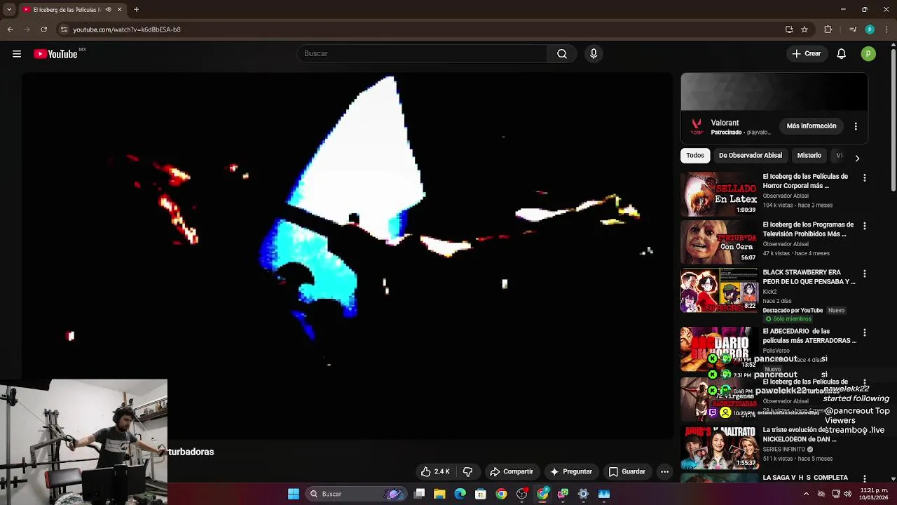This screenshot has width=897, height=505.
Task: Open Chrome profile avatar in toolbar
Action: [x=870, y=29]
